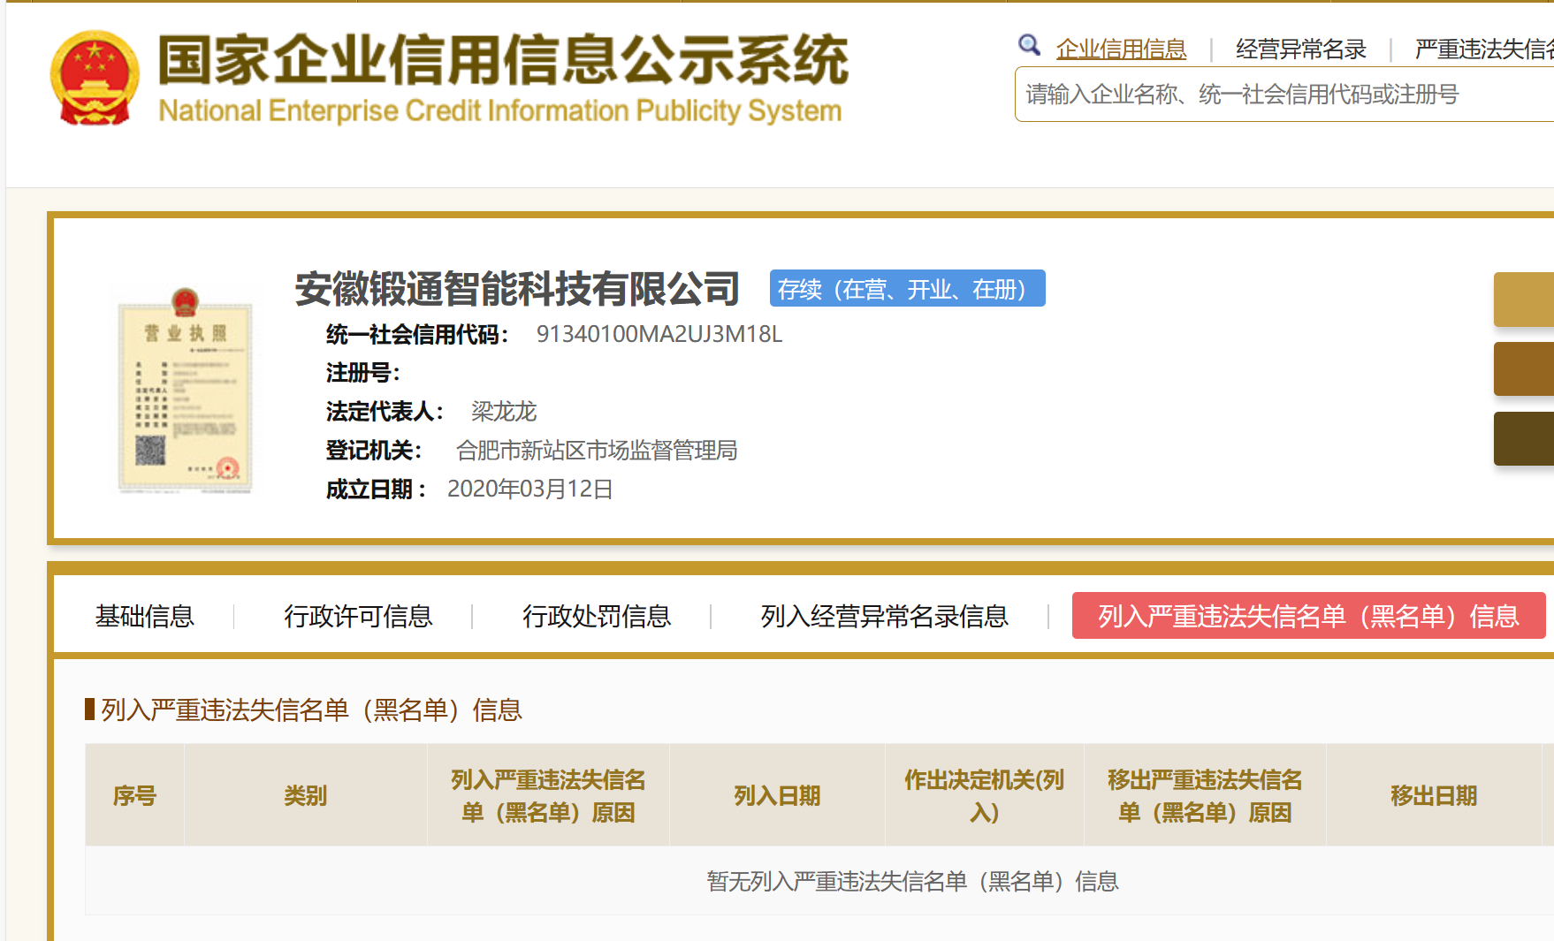Screen dimensions: 1554x941
Task: Click the 作出决定机关(列入) column header
Action: (x=984, y=795)
